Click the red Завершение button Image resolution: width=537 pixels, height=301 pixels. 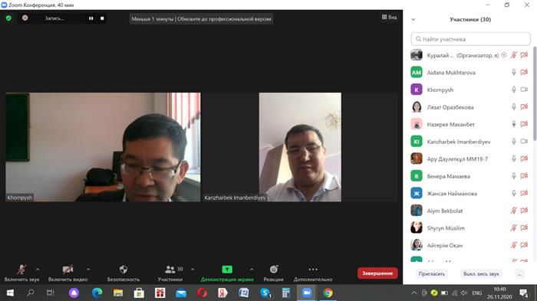377,273
